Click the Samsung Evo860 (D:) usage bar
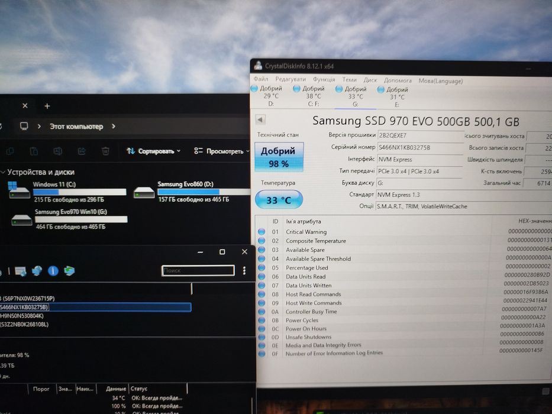552x414 pixels. pos(204,192)
